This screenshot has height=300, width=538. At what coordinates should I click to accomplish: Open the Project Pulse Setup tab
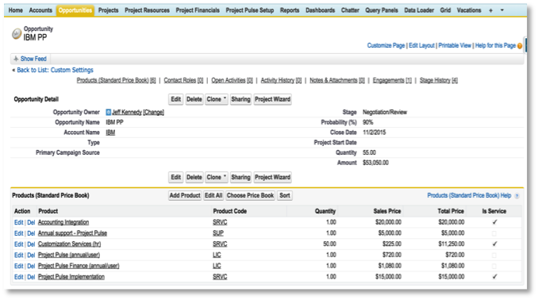coord(250,10)
